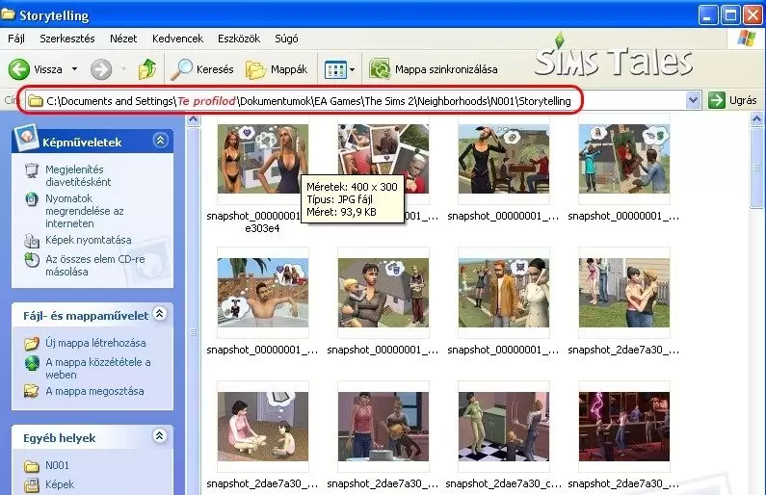
Task: Open Keresés search magnifier
Action: pyautogui.click(x=181, y=69)
